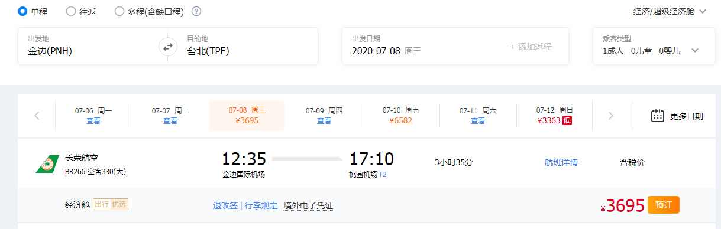The image size is (721, 229).
Task: Select the 07-09 周四 date tab
Action: tap(324, 116)
